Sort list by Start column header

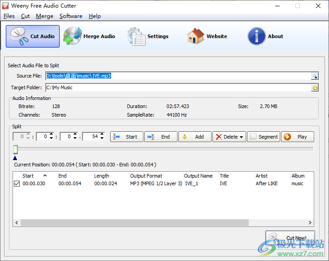click(39, 176)
